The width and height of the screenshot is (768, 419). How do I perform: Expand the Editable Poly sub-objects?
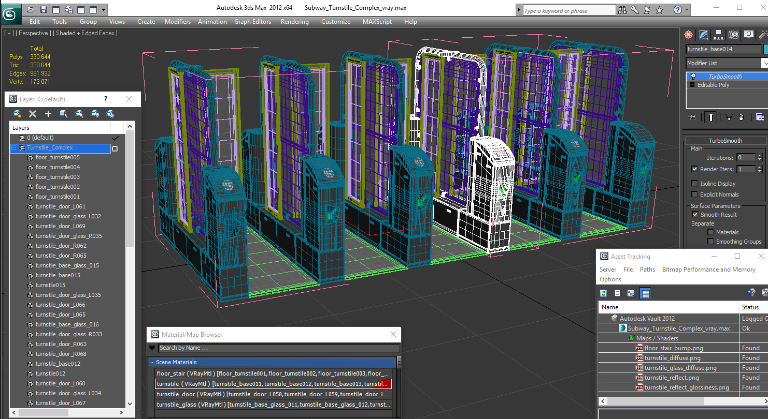[692, 85]
